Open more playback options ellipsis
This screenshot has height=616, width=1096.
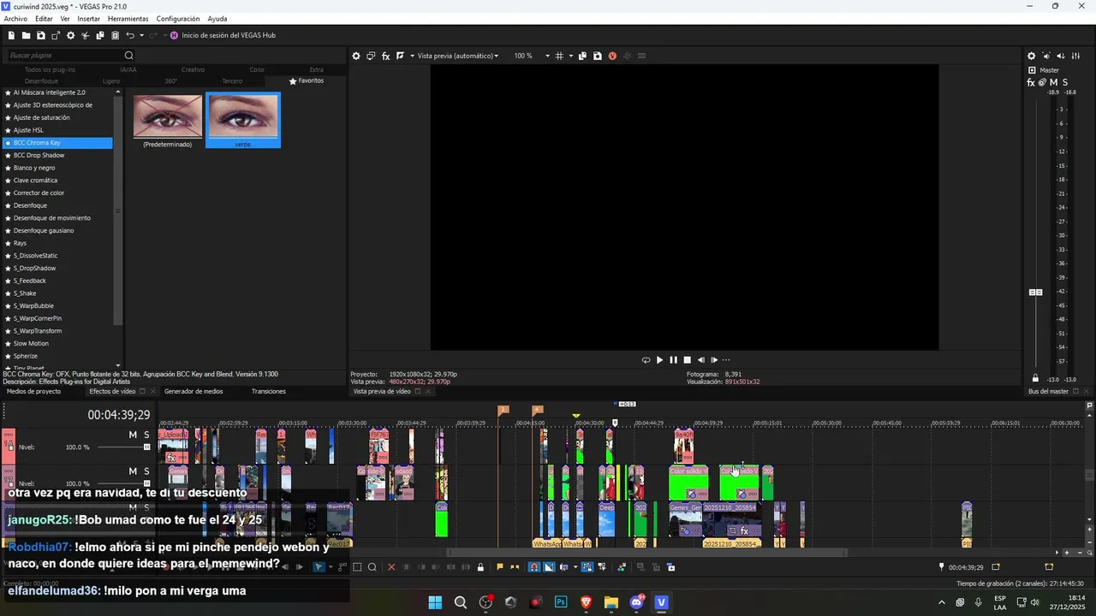click(x=726, y=360)
